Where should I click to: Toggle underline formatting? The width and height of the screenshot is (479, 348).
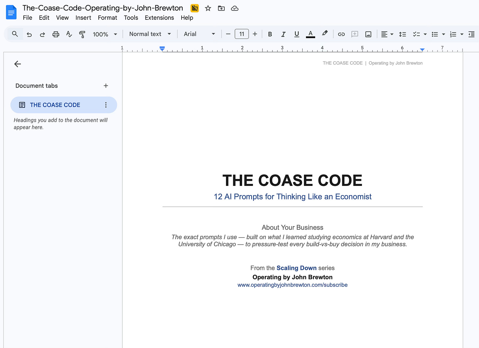297,34
